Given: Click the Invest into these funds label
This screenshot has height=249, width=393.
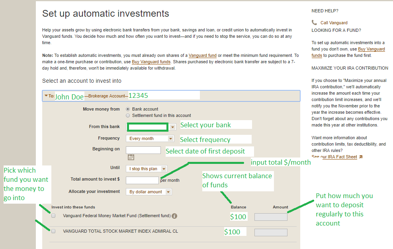Looking at the screenshot, I should coord(73,207).
